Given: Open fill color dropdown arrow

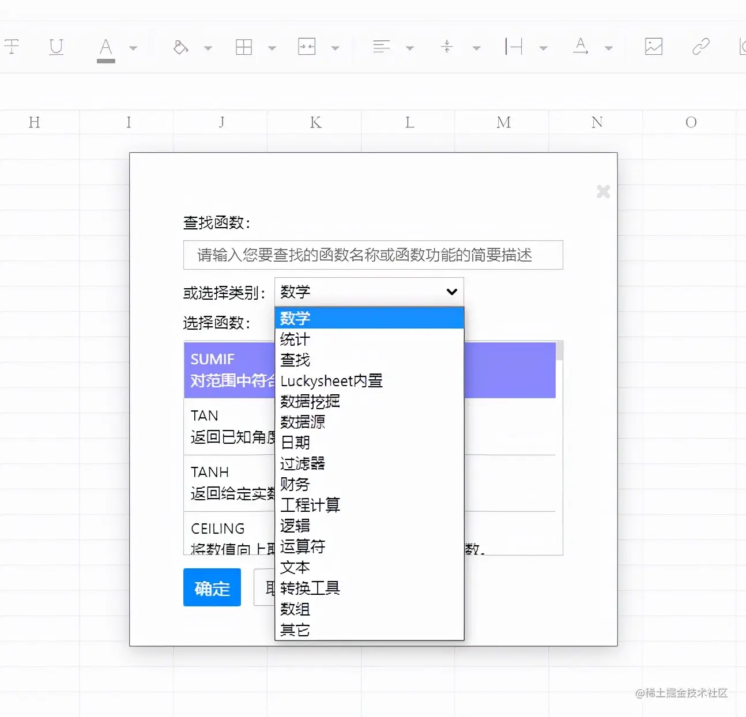Looking at the screenshot, I should point(208,48).
